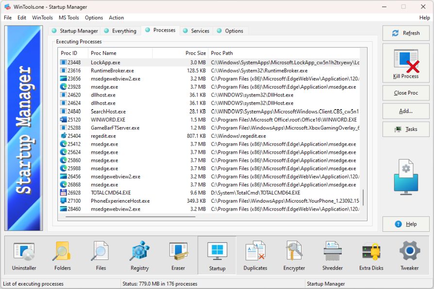Click the D:\System\TotalCmd path text
This screenshot has width=434, height=289.
pyautogui.click(x=255, y=193)
